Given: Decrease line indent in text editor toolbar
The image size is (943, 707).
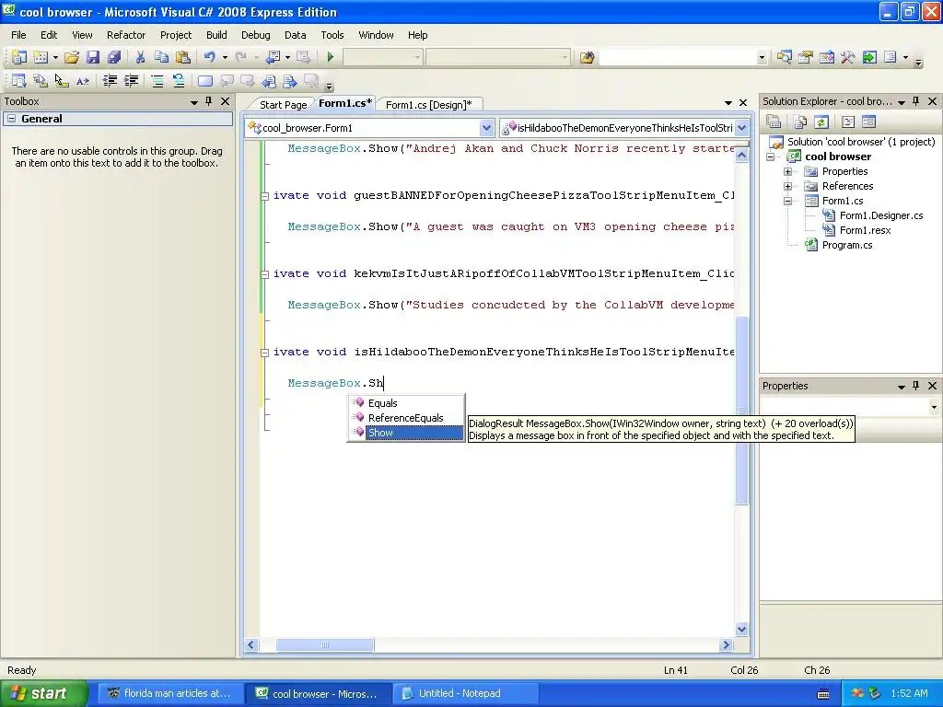Looking at the screenshot, I should [x=110, y=81].
